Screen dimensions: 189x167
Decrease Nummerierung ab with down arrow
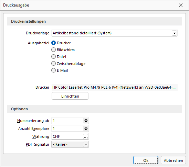point(86,122)
